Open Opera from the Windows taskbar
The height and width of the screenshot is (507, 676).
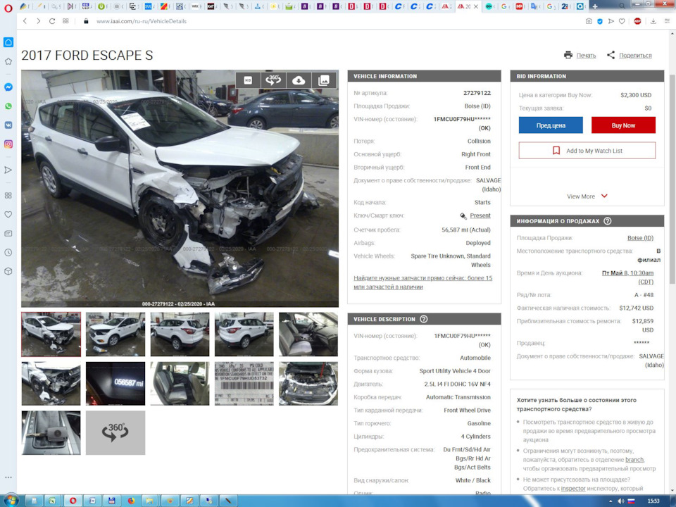pyautogui.click(x=73, y=501)
